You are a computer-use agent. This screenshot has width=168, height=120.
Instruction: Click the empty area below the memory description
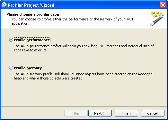[84, 93]
